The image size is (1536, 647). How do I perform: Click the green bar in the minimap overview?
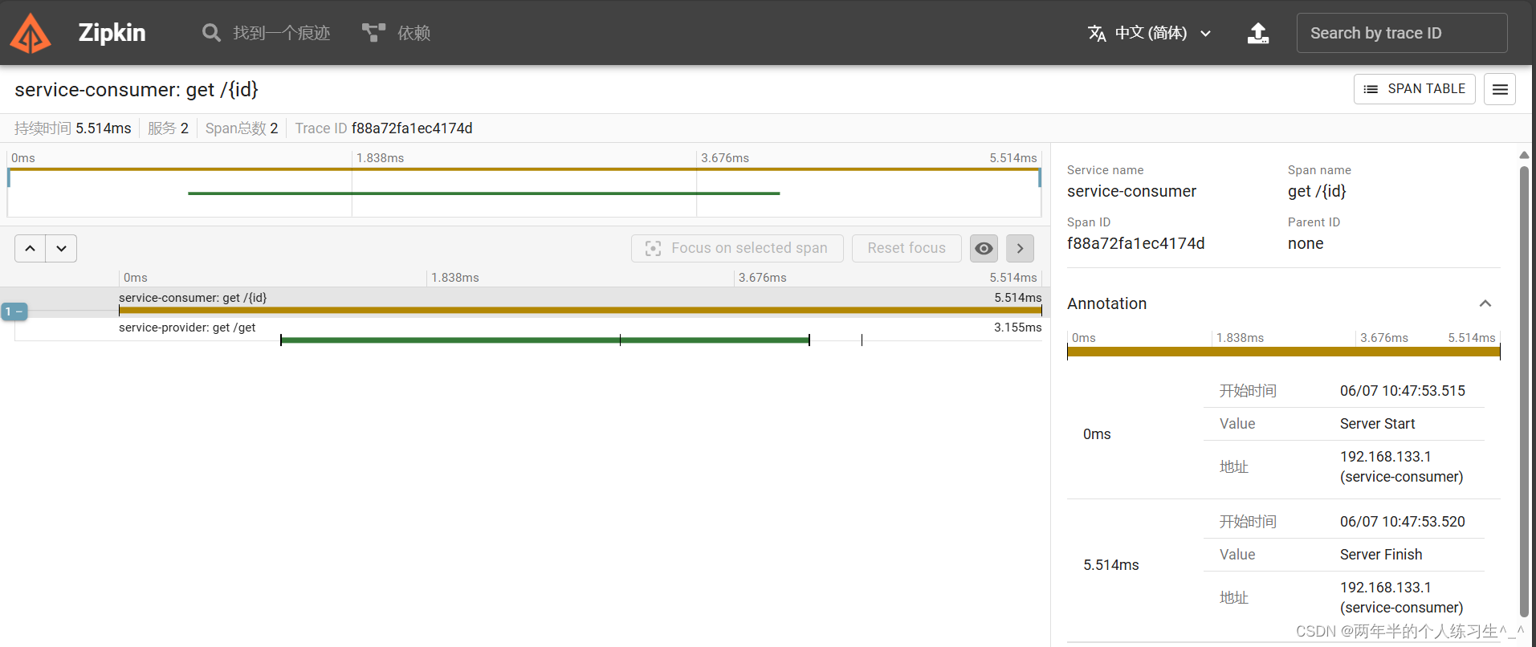click(483, 193)
